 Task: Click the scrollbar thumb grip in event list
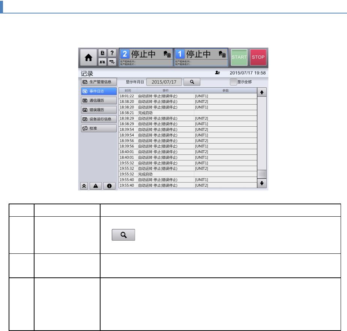pos(262,174)
